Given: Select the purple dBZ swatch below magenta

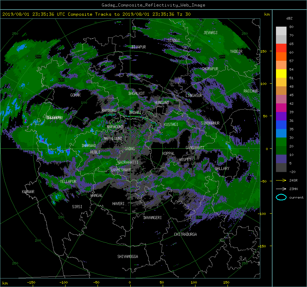Looking at the screenshot, I should coord(281,116).
